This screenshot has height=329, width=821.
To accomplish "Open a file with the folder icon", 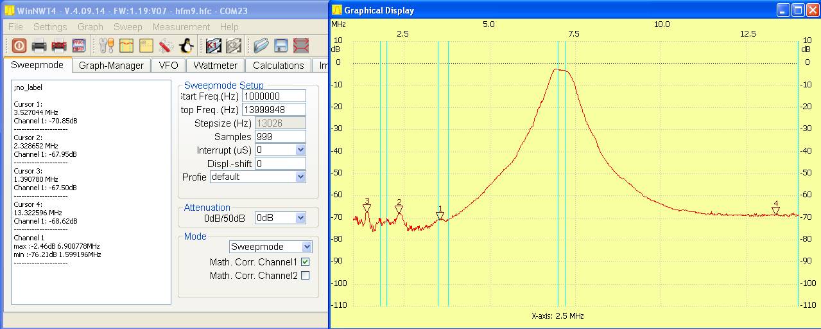I will coord(261,46).
